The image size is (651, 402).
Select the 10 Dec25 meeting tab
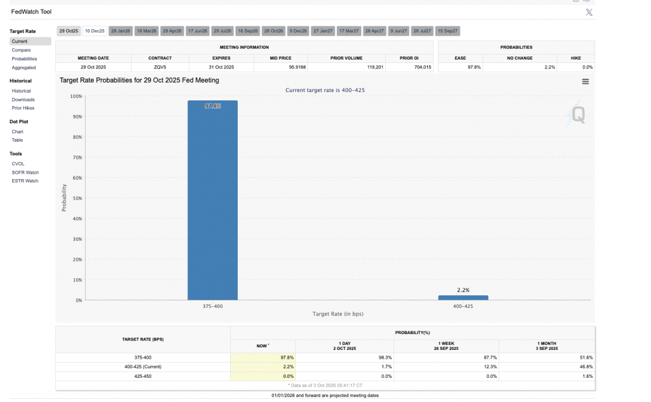click(95, 30)
